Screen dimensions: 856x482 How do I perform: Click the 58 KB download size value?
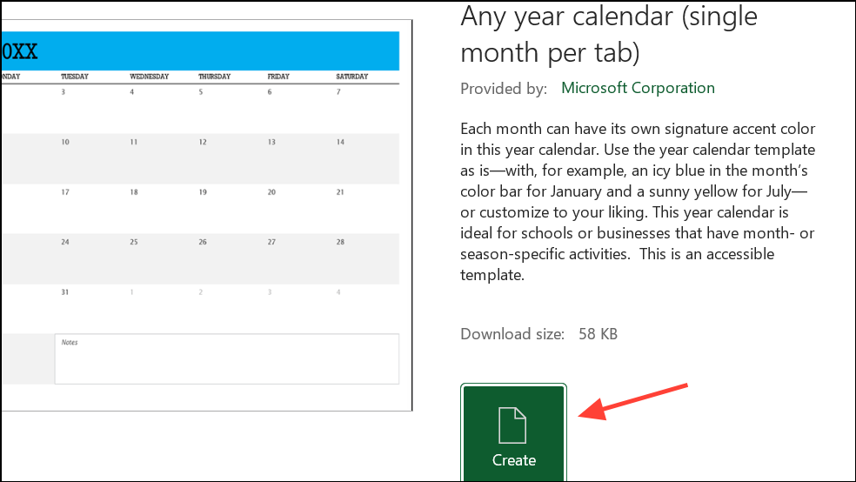(598, 333)
